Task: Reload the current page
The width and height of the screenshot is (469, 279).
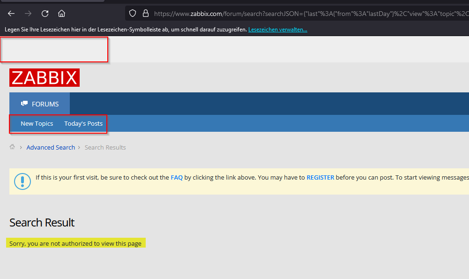Action: [x=45, y=14]
